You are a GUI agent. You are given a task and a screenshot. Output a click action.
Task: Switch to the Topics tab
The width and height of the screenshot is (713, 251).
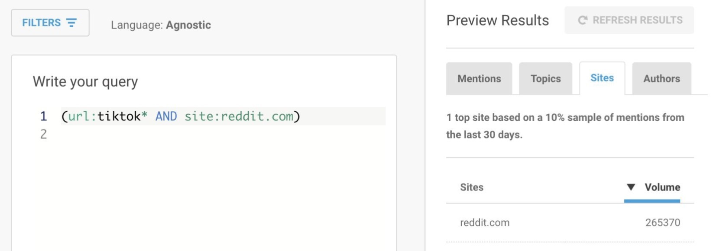click(x=545, y=79)
